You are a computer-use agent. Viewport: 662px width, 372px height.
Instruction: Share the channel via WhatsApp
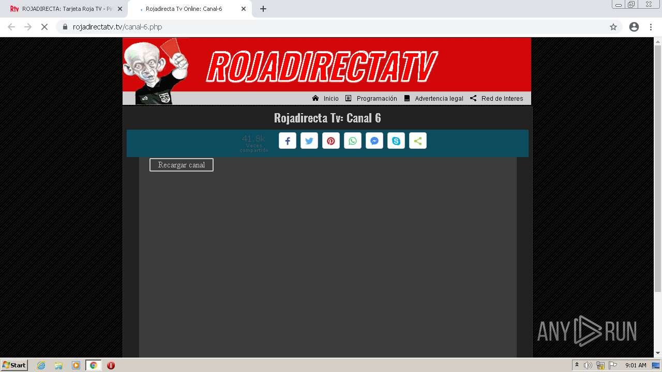pos(353,141)
